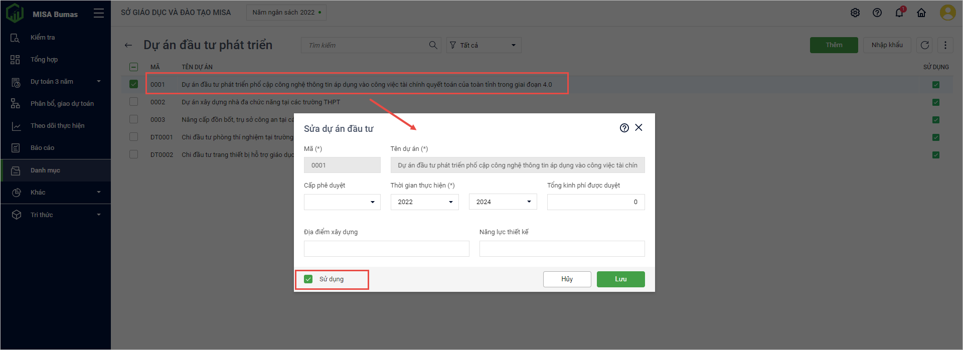Image resolution: width=963 pixels, height=350 pixels.
Task: Click the help icon in dialog header
Action: (x=624, y=128)
